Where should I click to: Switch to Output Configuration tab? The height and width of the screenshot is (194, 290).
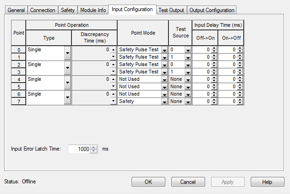point(212,10)
